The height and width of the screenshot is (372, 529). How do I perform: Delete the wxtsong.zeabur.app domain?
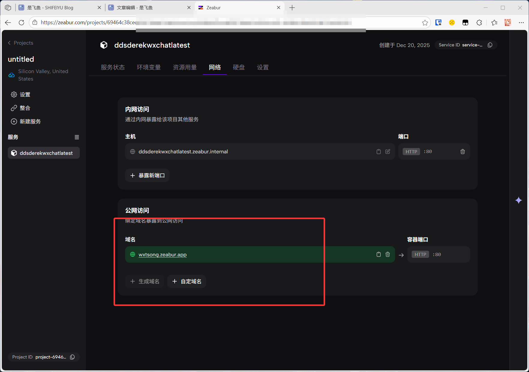click(x=388, y=254)
